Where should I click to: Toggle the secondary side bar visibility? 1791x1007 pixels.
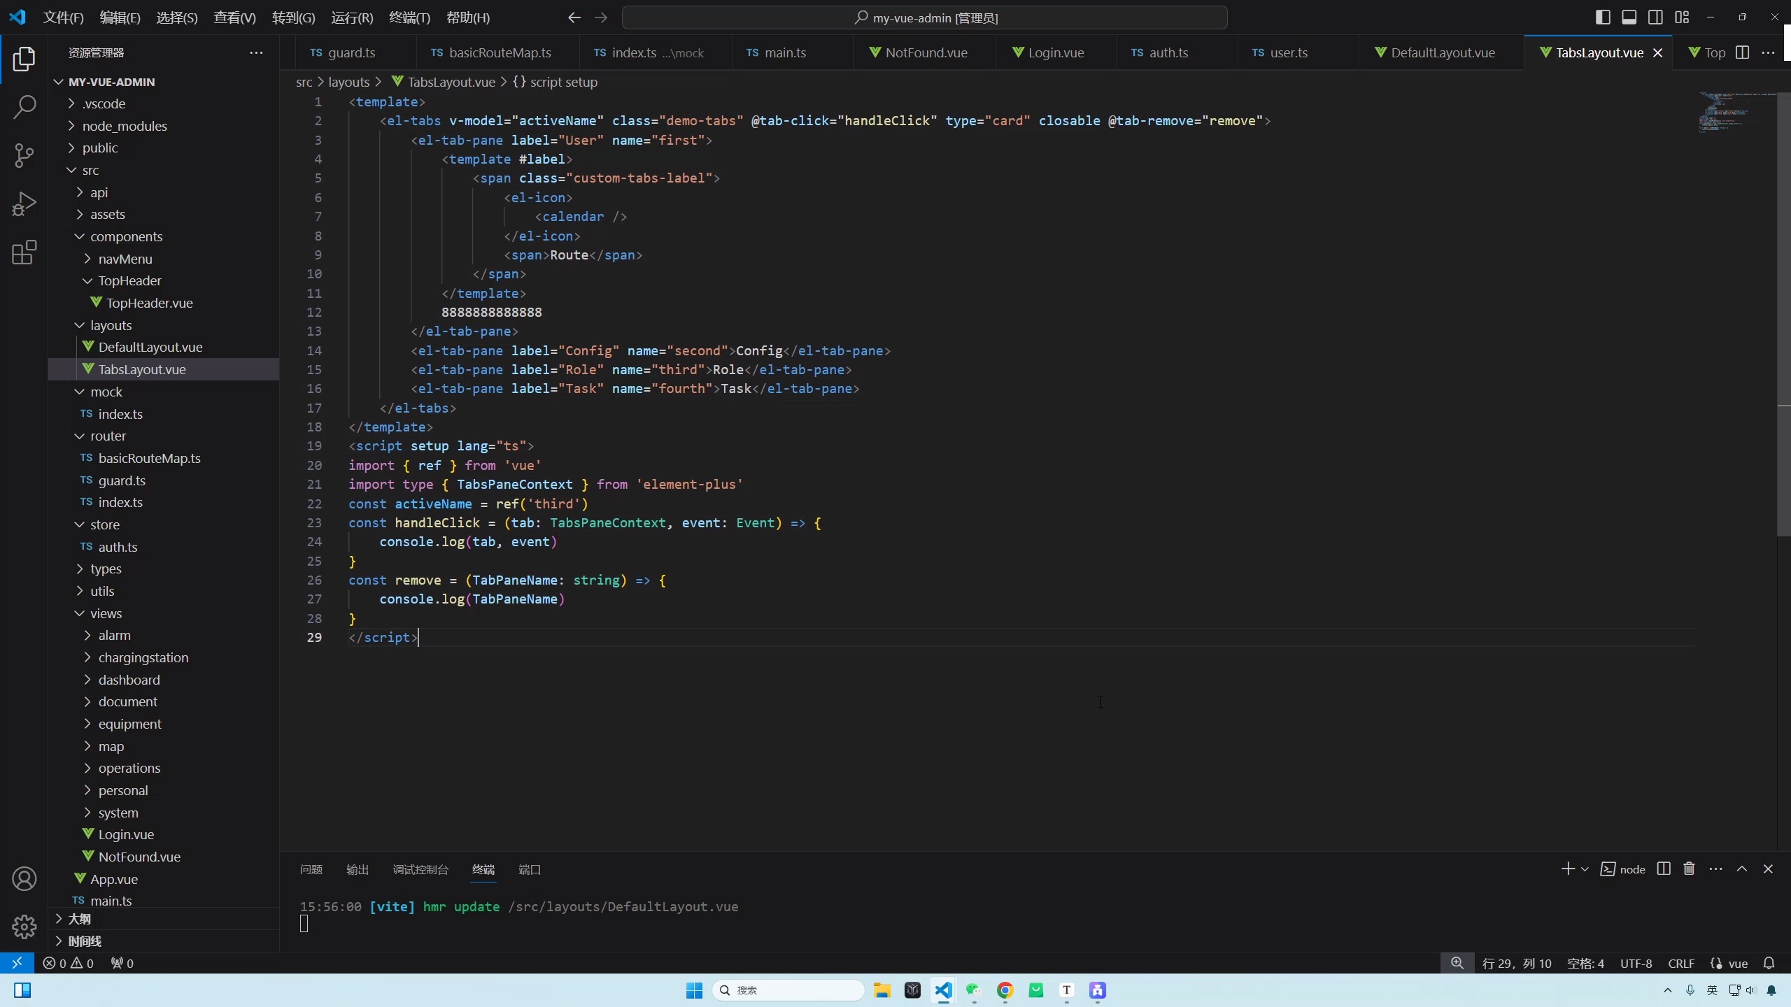coord(1655,17)
